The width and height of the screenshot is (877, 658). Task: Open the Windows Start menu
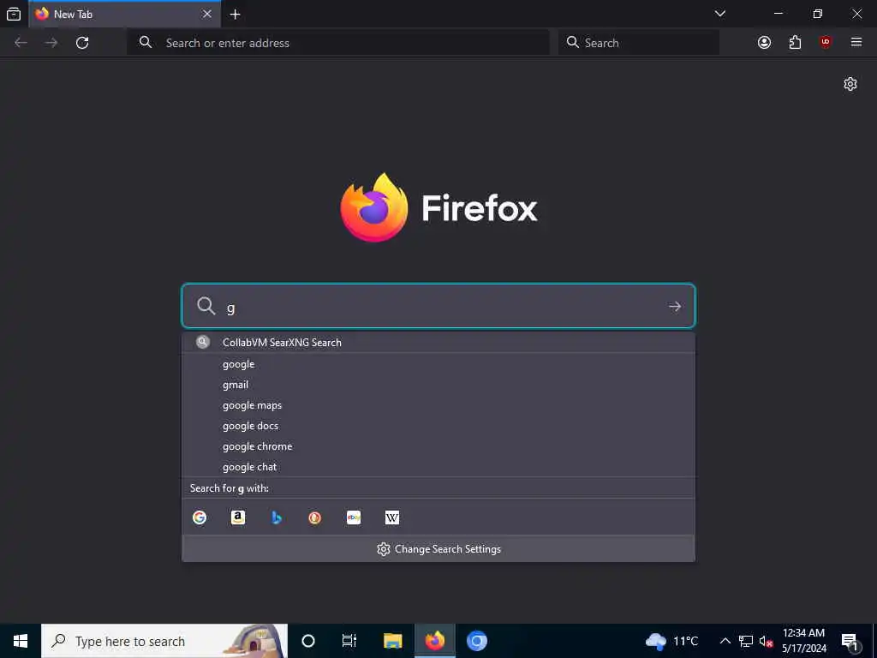tap(21, 641)
